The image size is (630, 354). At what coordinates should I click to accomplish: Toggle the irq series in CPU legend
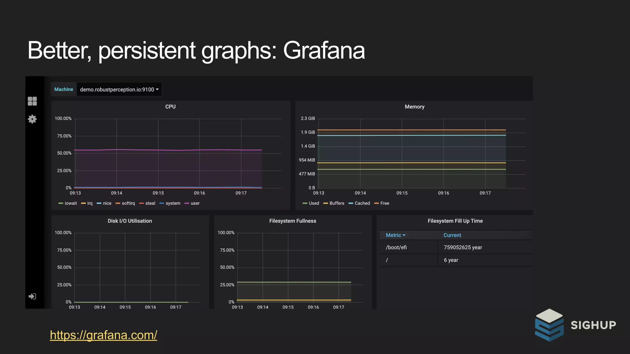click(x=90, y=203)
